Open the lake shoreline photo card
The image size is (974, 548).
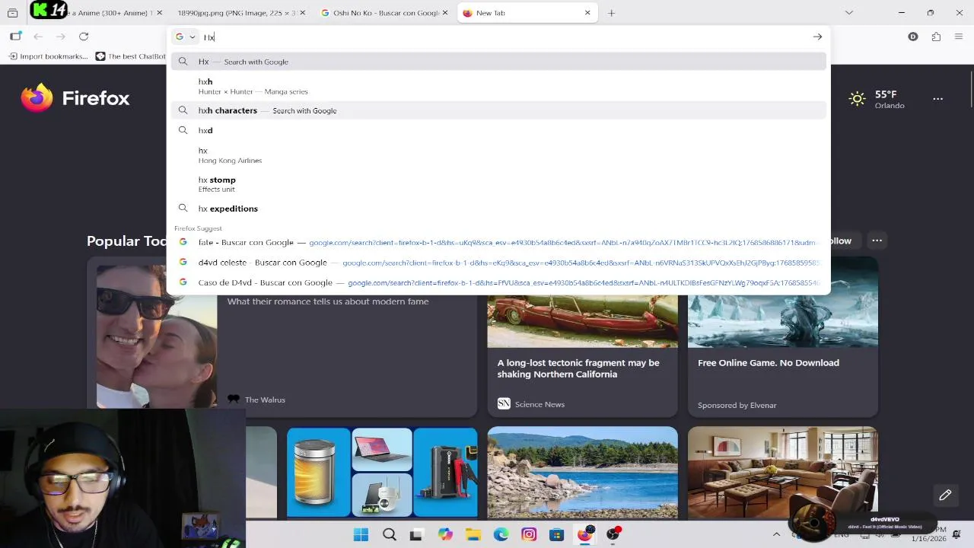click(582, 472)
